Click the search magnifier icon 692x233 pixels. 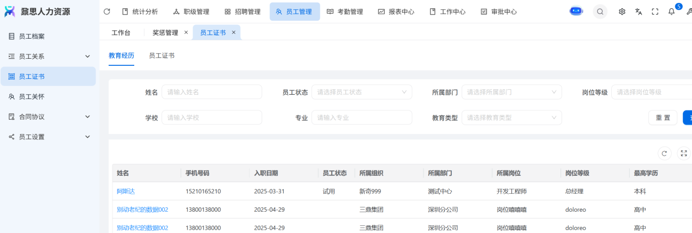tap(600, 11)
